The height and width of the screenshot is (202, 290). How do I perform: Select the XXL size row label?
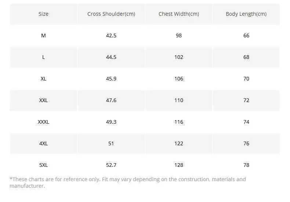(x=43, y=100)
